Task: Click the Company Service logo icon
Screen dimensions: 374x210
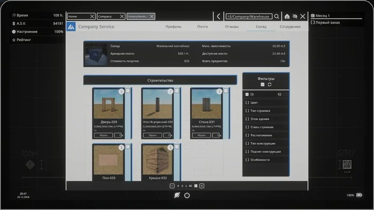Action: pos(71,27)
